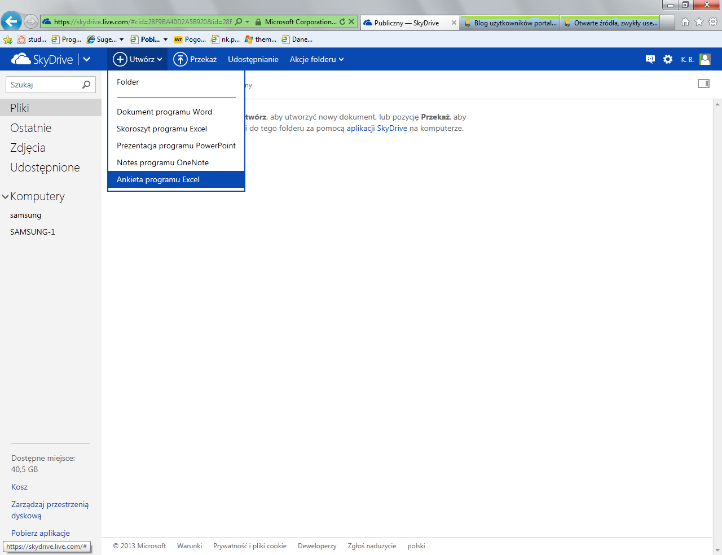Open the Utwórz create menu

click(x=138, y=59)
